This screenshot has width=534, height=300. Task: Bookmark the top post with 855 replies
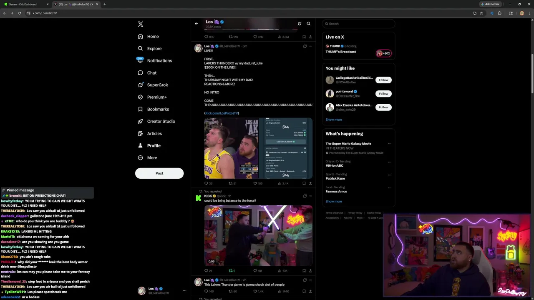coord(304,37)
